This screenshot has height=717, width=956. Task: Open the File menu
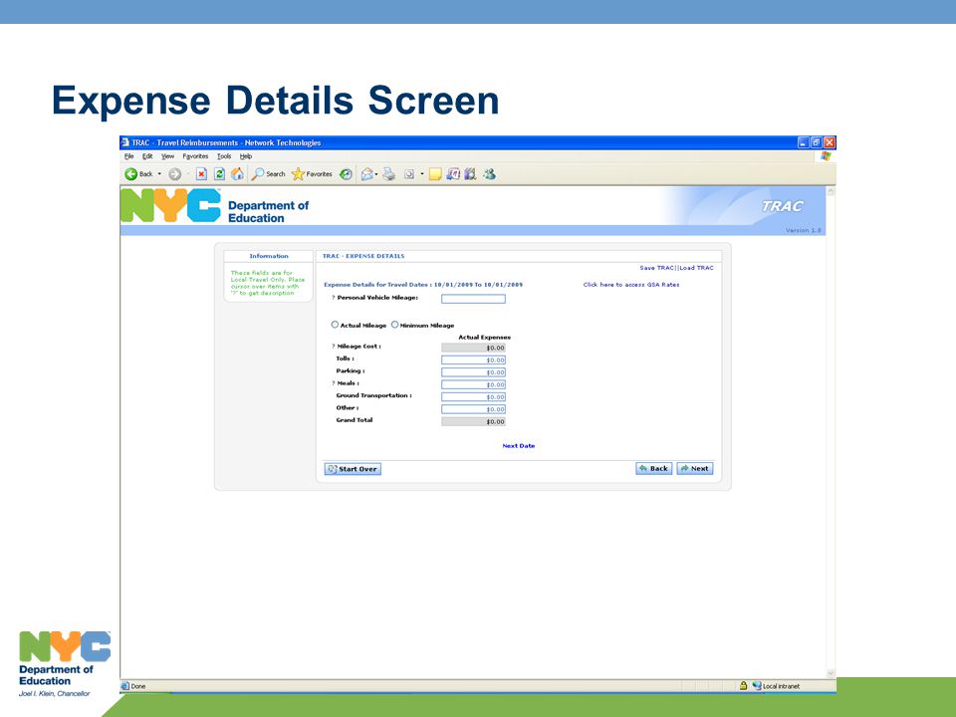pyautogui.click(x=128, y=156)
